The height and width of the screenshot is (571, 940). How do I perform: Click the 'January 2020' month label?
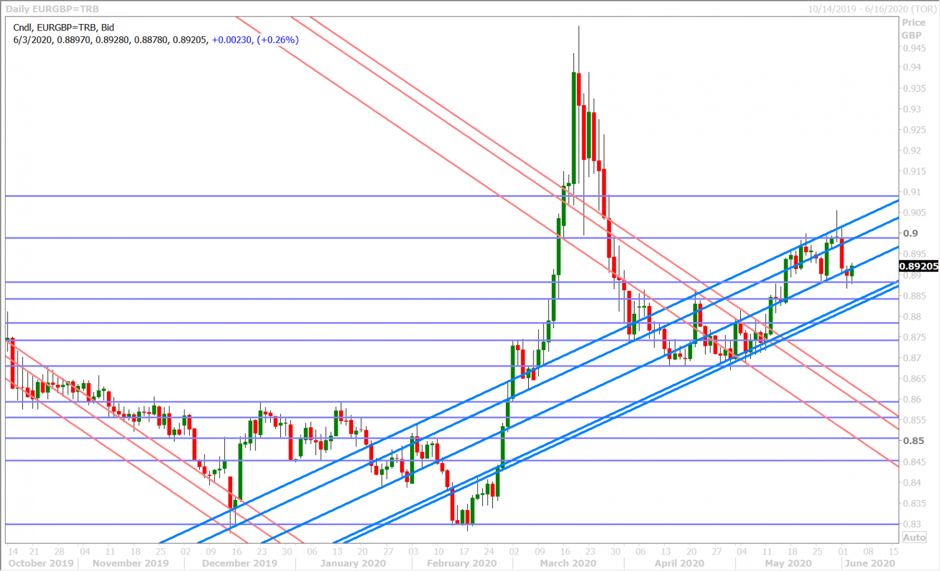point(352,563)
